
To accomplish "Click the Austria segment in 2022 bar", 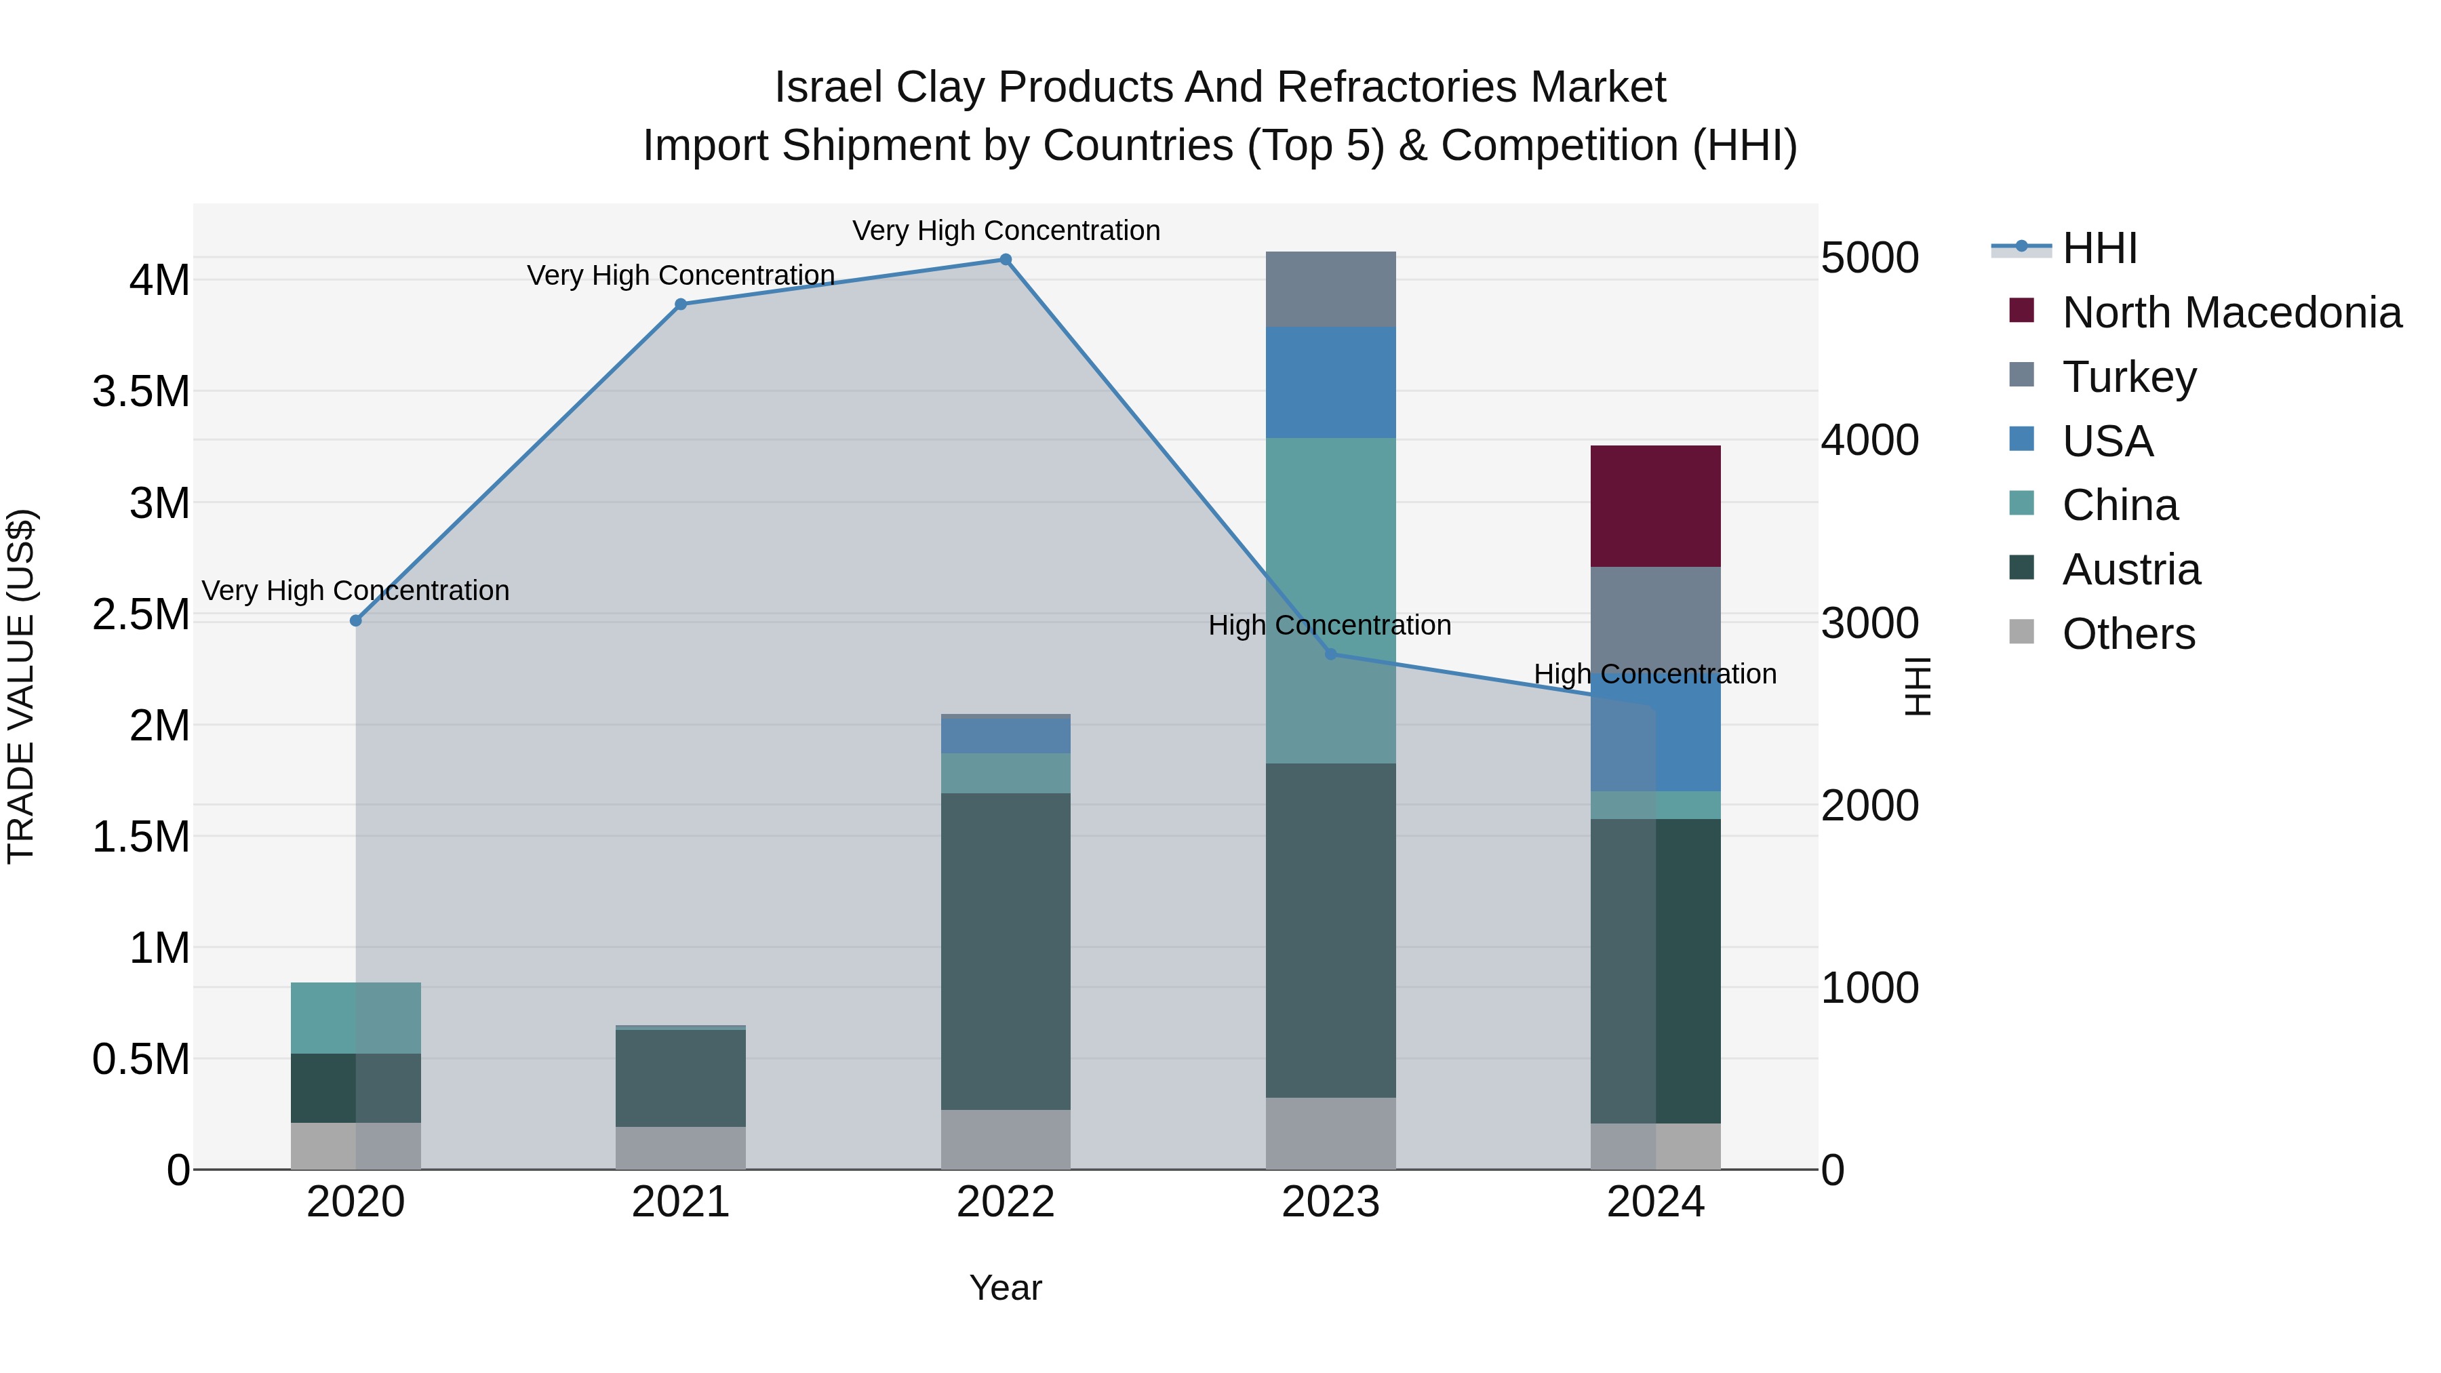I will pos(1006,951).
